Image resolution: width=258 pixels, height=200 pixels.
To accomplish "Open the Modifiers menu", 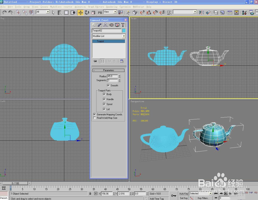I will click(56, 7).
